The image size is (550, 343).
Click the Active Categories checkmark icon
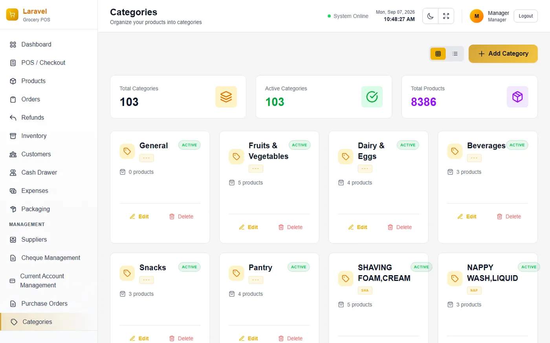coord(372,97)
